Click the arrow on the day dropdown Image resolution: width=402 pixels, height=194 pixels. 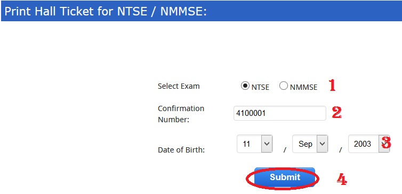pos(267,144)
